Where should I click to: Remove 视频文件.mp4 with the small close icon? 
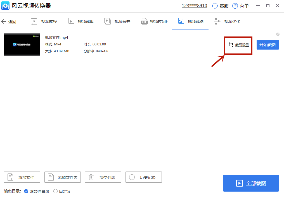point(278,34)
